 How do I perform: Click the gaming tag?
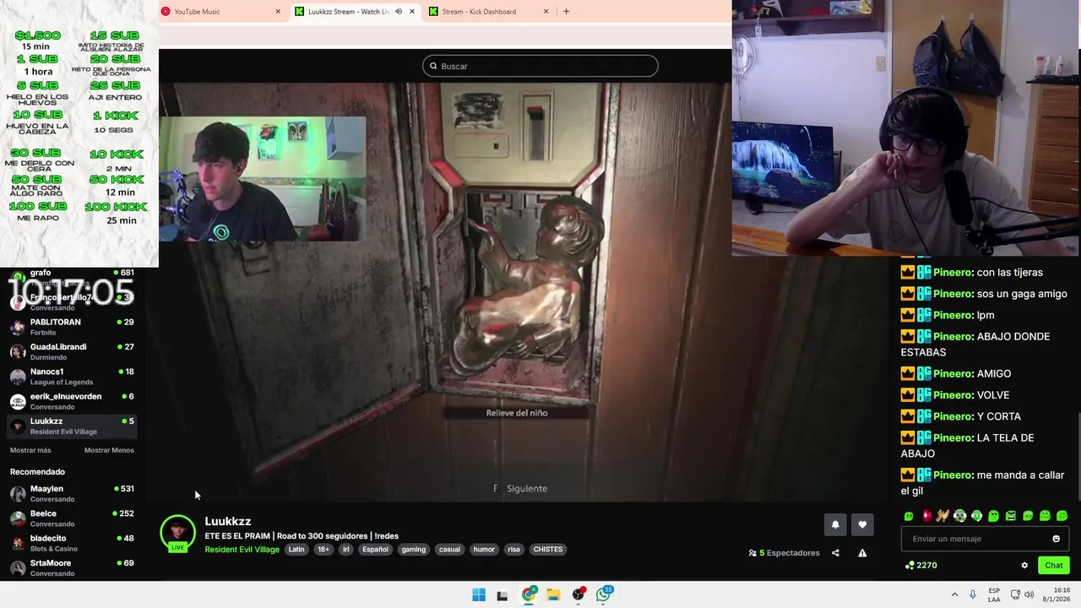pos(414,550)
